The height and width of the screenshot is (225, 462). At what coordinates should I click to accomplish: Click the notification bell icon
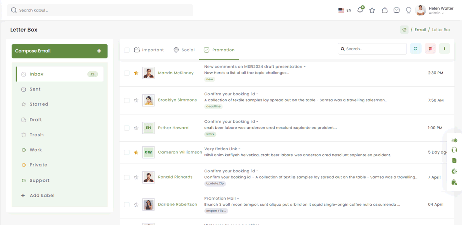(x=360, y=10)
